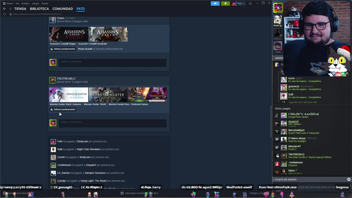Click the Skyrim game icon in friends list

click(x=277, y=156)
